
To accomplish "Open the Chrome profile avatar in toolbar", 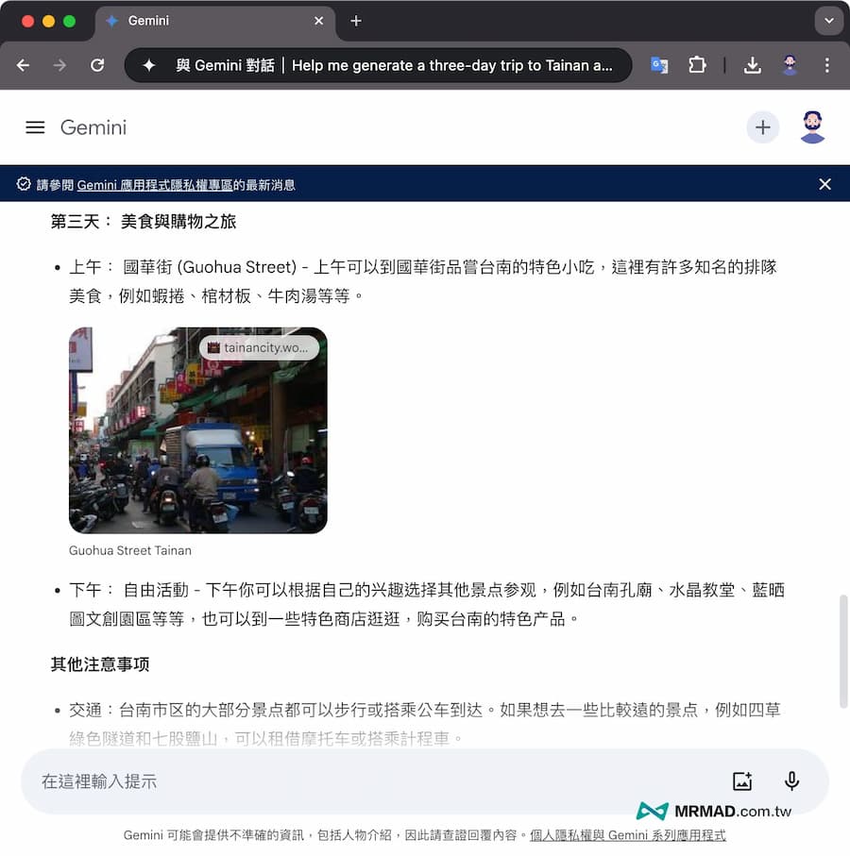I will click(790, 65).
